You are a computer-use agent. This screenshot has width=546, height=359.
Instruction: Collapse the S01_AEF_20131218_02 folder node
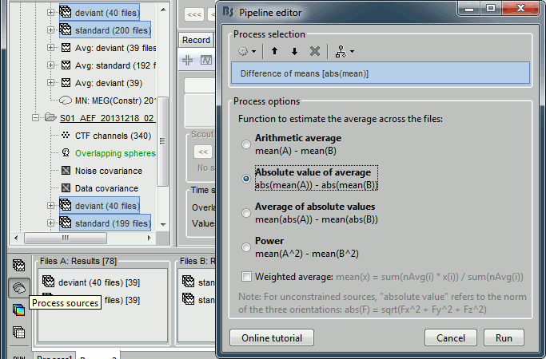pos(37,118)
